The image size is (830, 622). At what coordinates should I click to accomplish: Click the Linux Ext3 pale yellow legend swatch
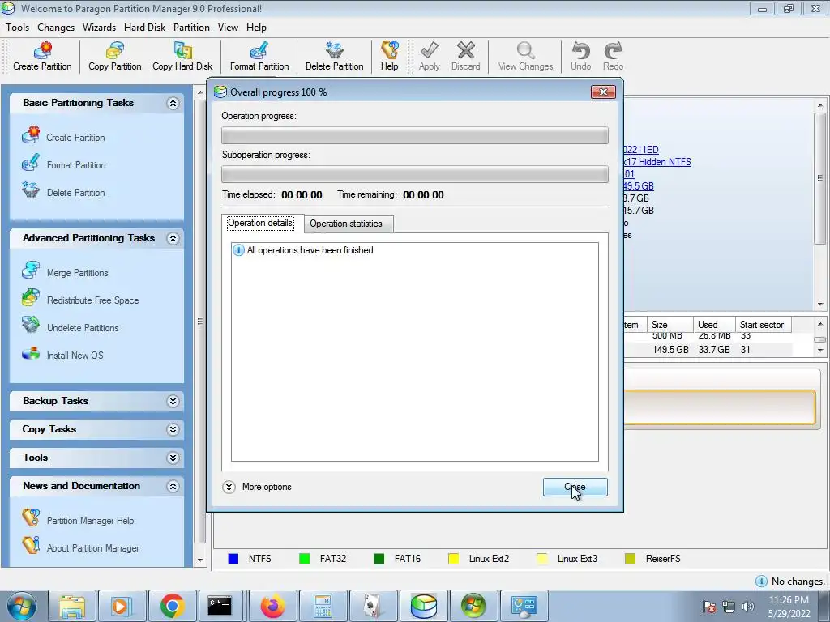point(542,559)
